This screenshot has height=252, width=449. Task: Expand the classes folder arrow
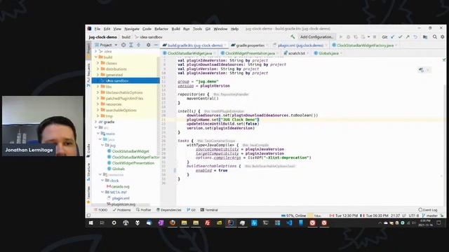tap(98, 63)
